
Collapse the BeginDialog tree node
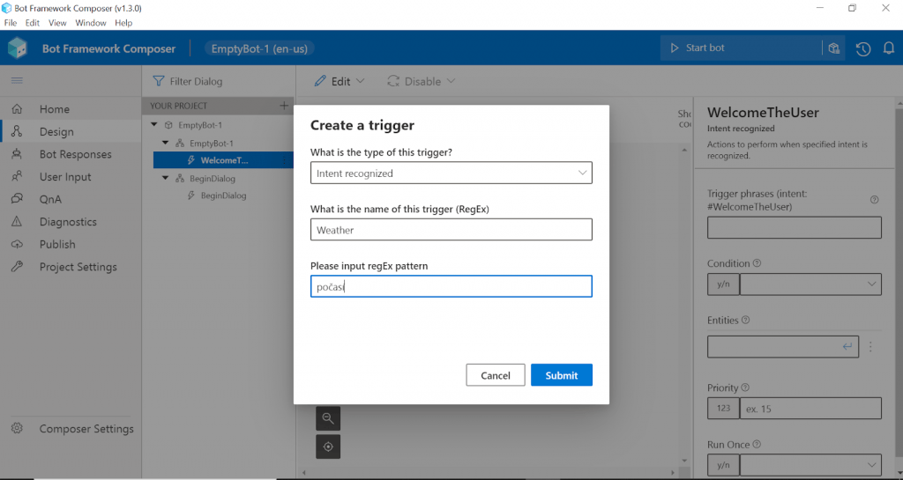[x=167, y=178]
